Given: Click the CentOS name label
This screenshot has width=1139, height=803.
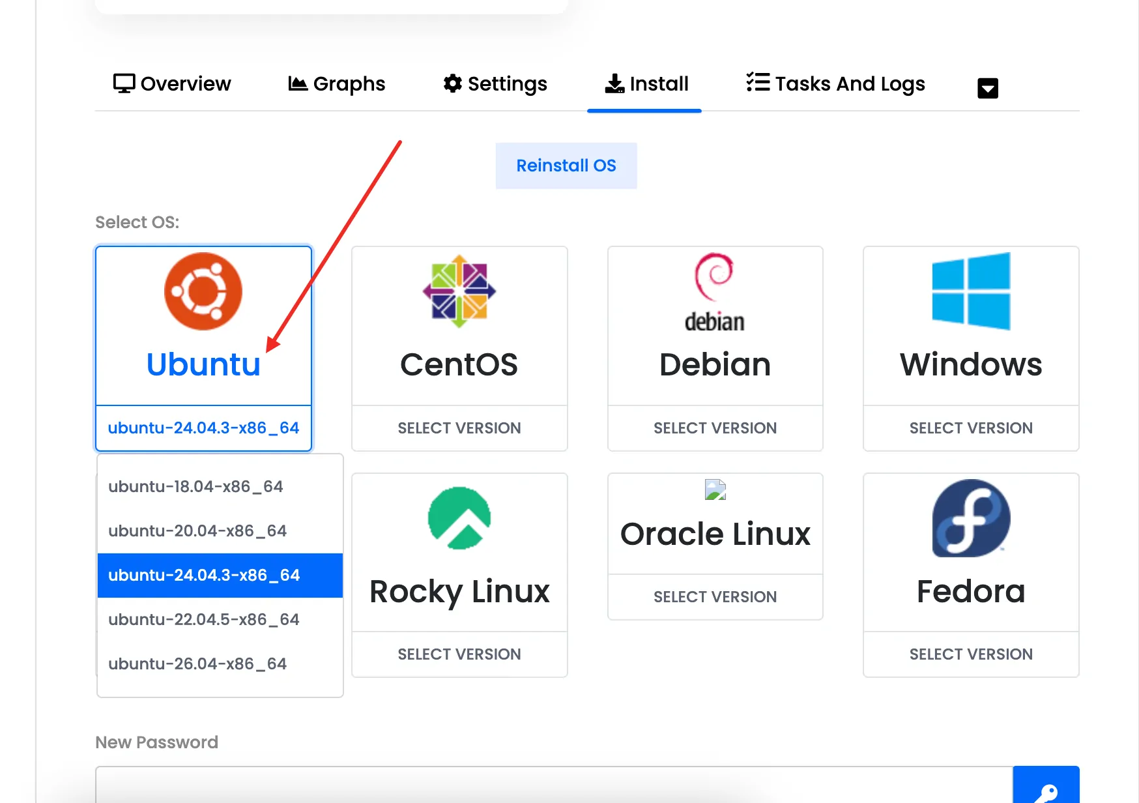Looking at the screenshot, I should (459, 364).
